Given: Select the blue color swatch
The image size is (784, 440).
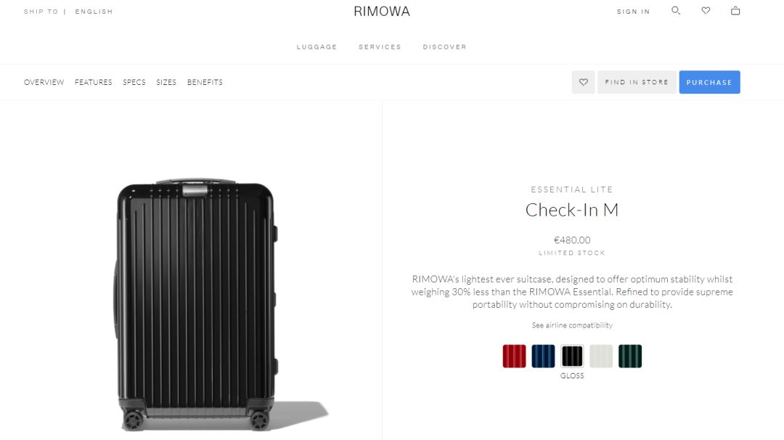Looking at the screenshot, I should (x=543, y=356).
